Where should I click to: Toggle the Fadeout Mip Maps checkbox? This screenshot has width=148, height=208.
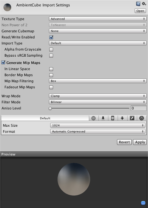click(51, 87)
